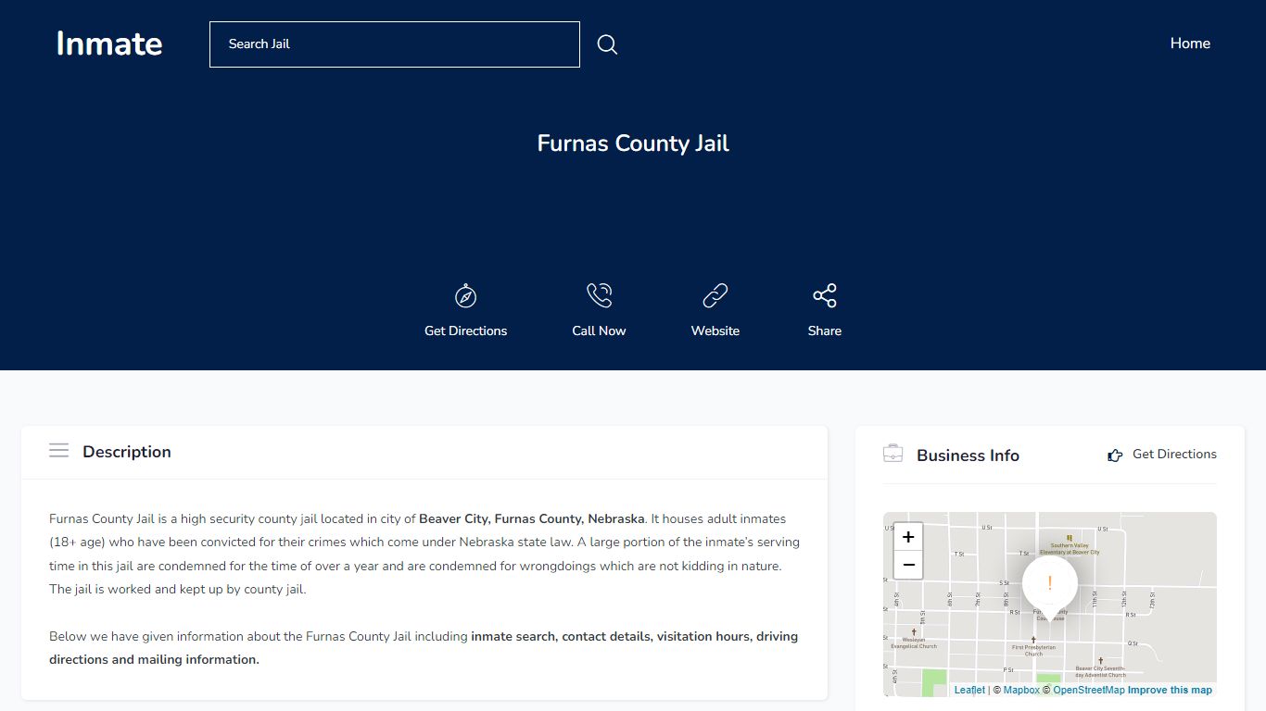Open the OpenStreetMap attribution link
The width and height of the screenshot is (1266, 711).
click(1089, 690)
